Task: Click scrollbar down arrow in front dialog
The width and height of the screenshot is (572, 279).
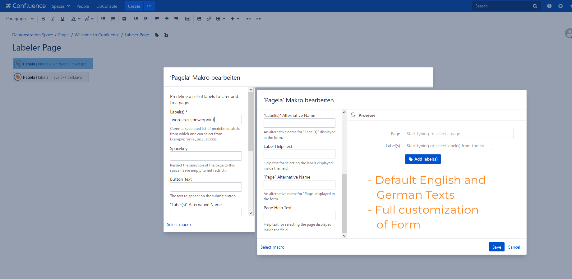Action: pos(344,236)
